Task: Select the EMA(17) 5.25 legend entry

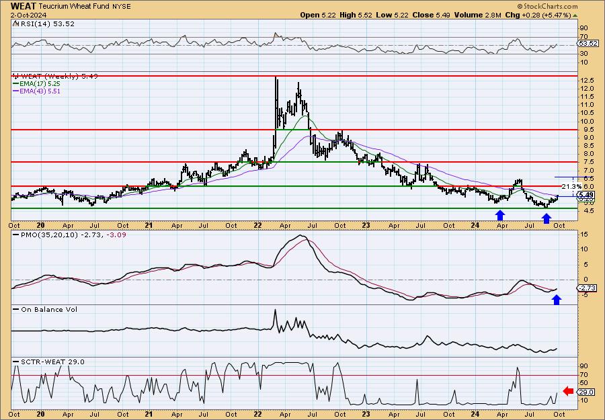Action: (x=40, y=84)
